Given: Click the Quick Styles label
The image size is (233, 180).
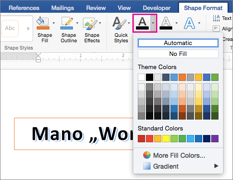Looking at the screenshot, I should [121, 38].
